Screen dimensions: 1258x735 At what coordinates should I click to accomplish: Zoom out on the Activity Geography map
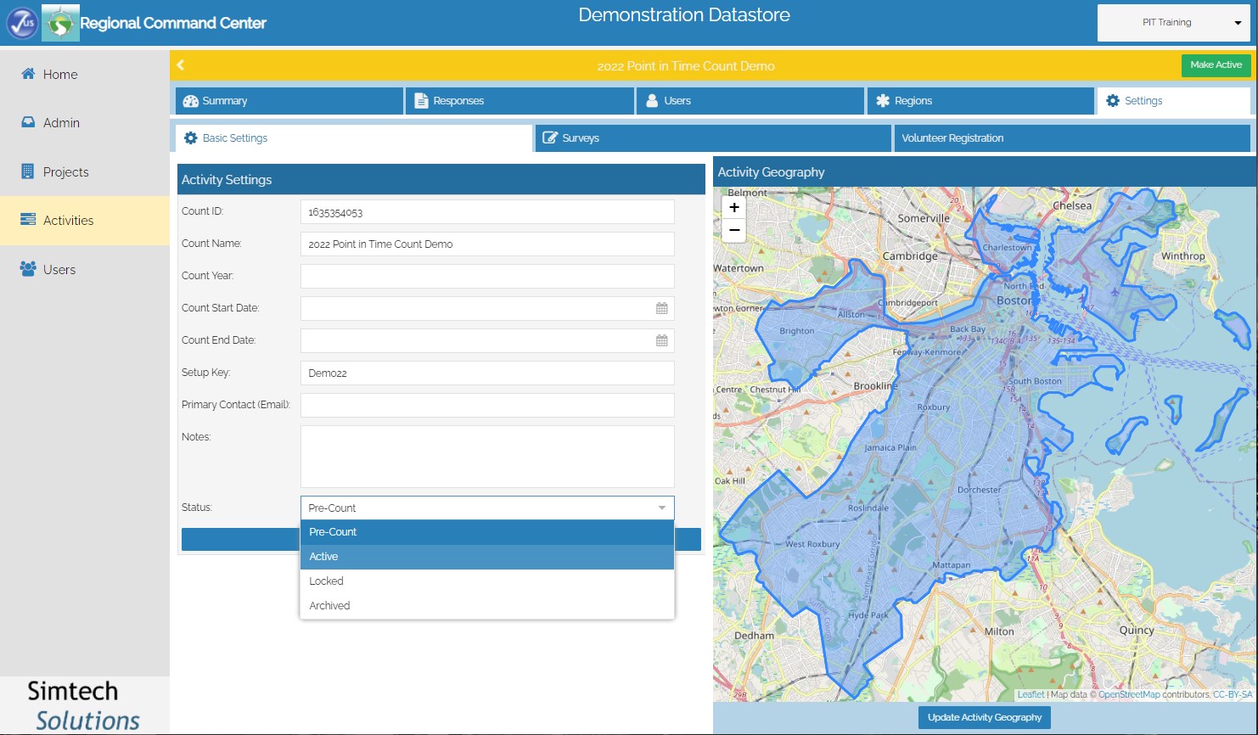(734, 230)
